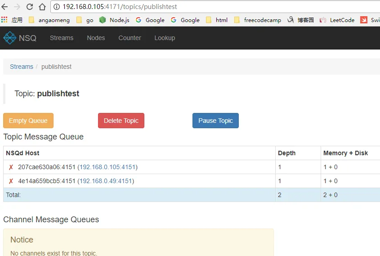Screen dimensions: 380x256
Task: Open the Nodes menu item
Action: coord(96,38)
